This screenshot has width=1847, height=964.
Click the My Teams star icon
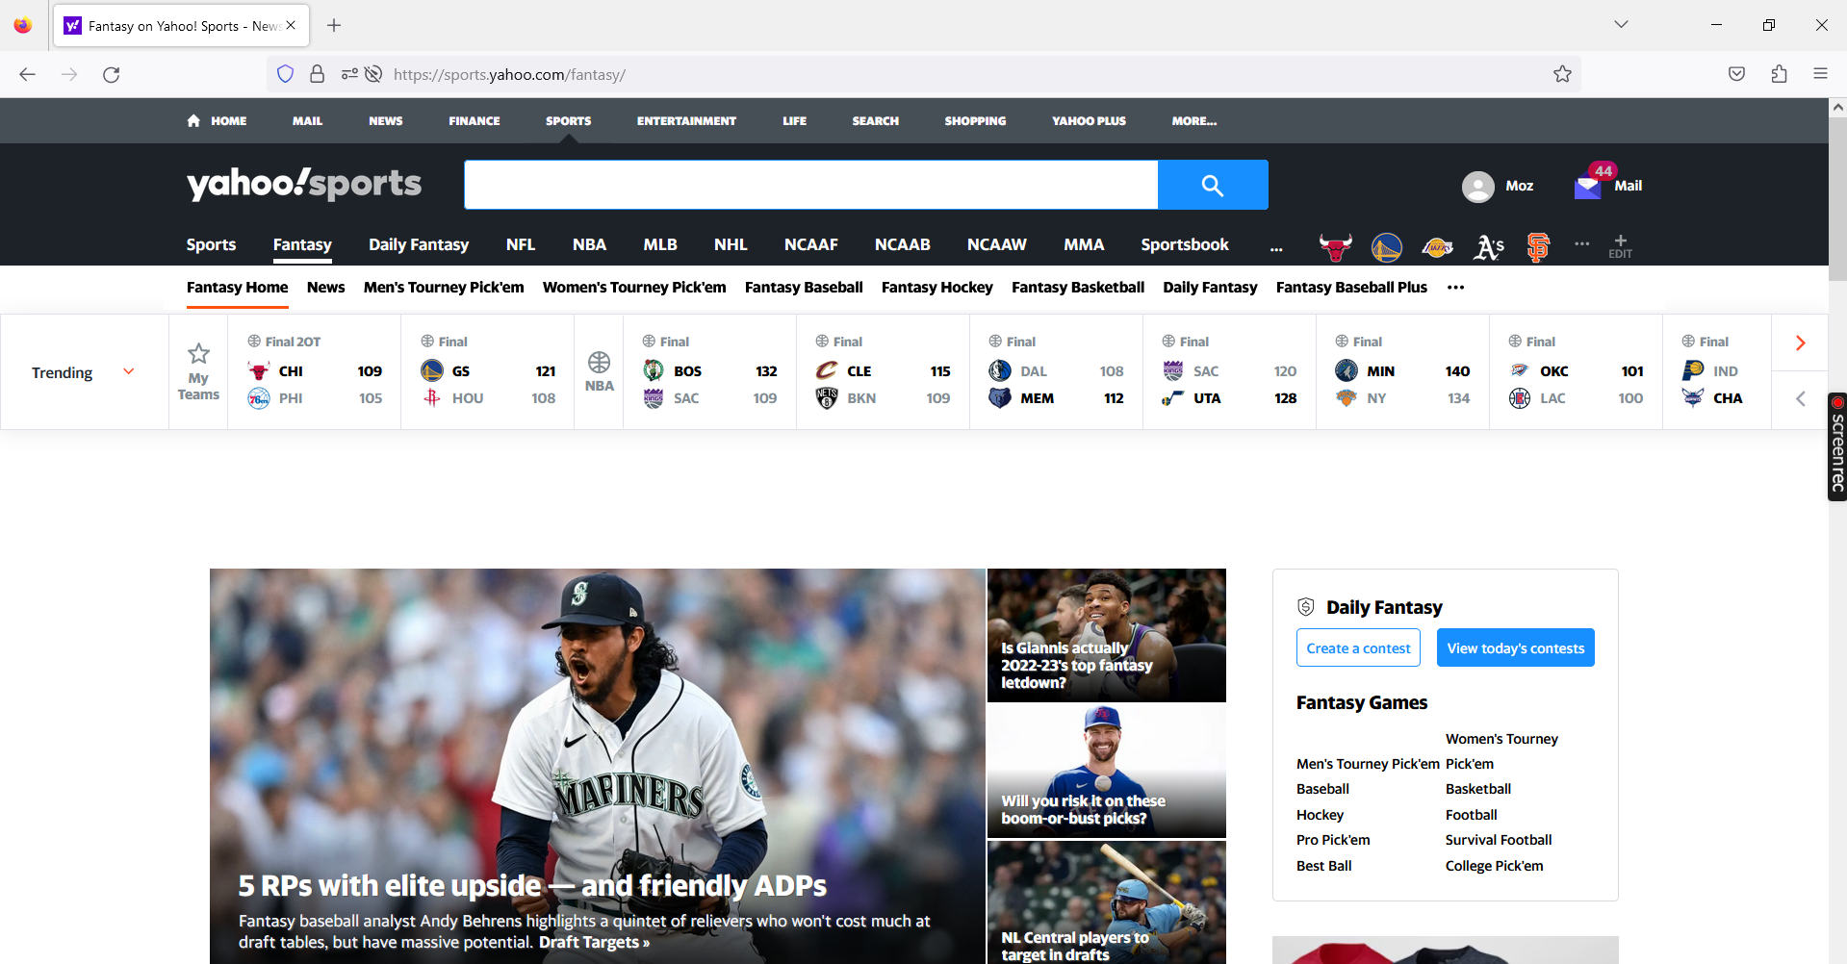pos(197,356)
